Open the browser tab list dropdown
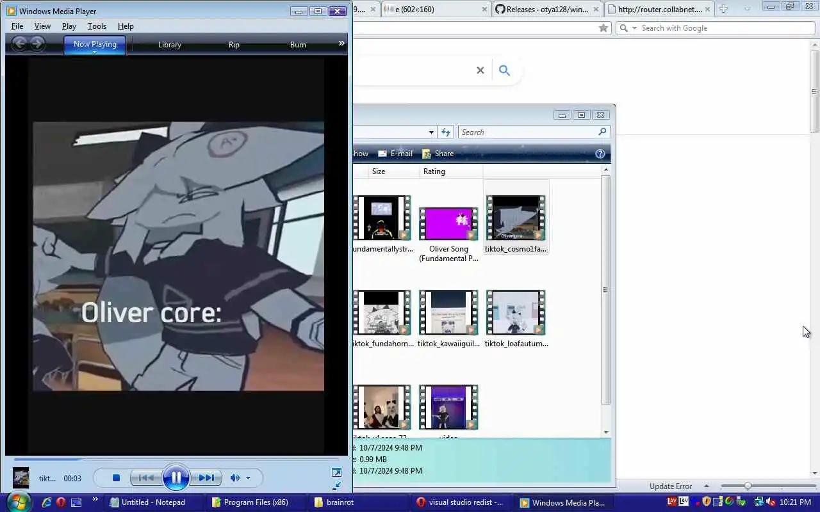Viewport: 820px width, 512px height. [x=747, y=9]
